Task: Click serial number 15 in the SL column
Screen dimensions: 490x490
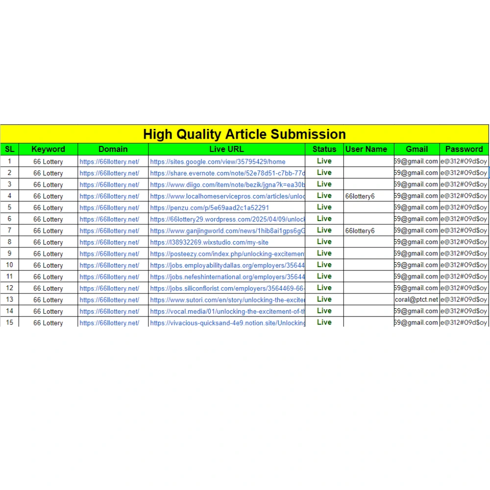Action: [x=10, y=322]
